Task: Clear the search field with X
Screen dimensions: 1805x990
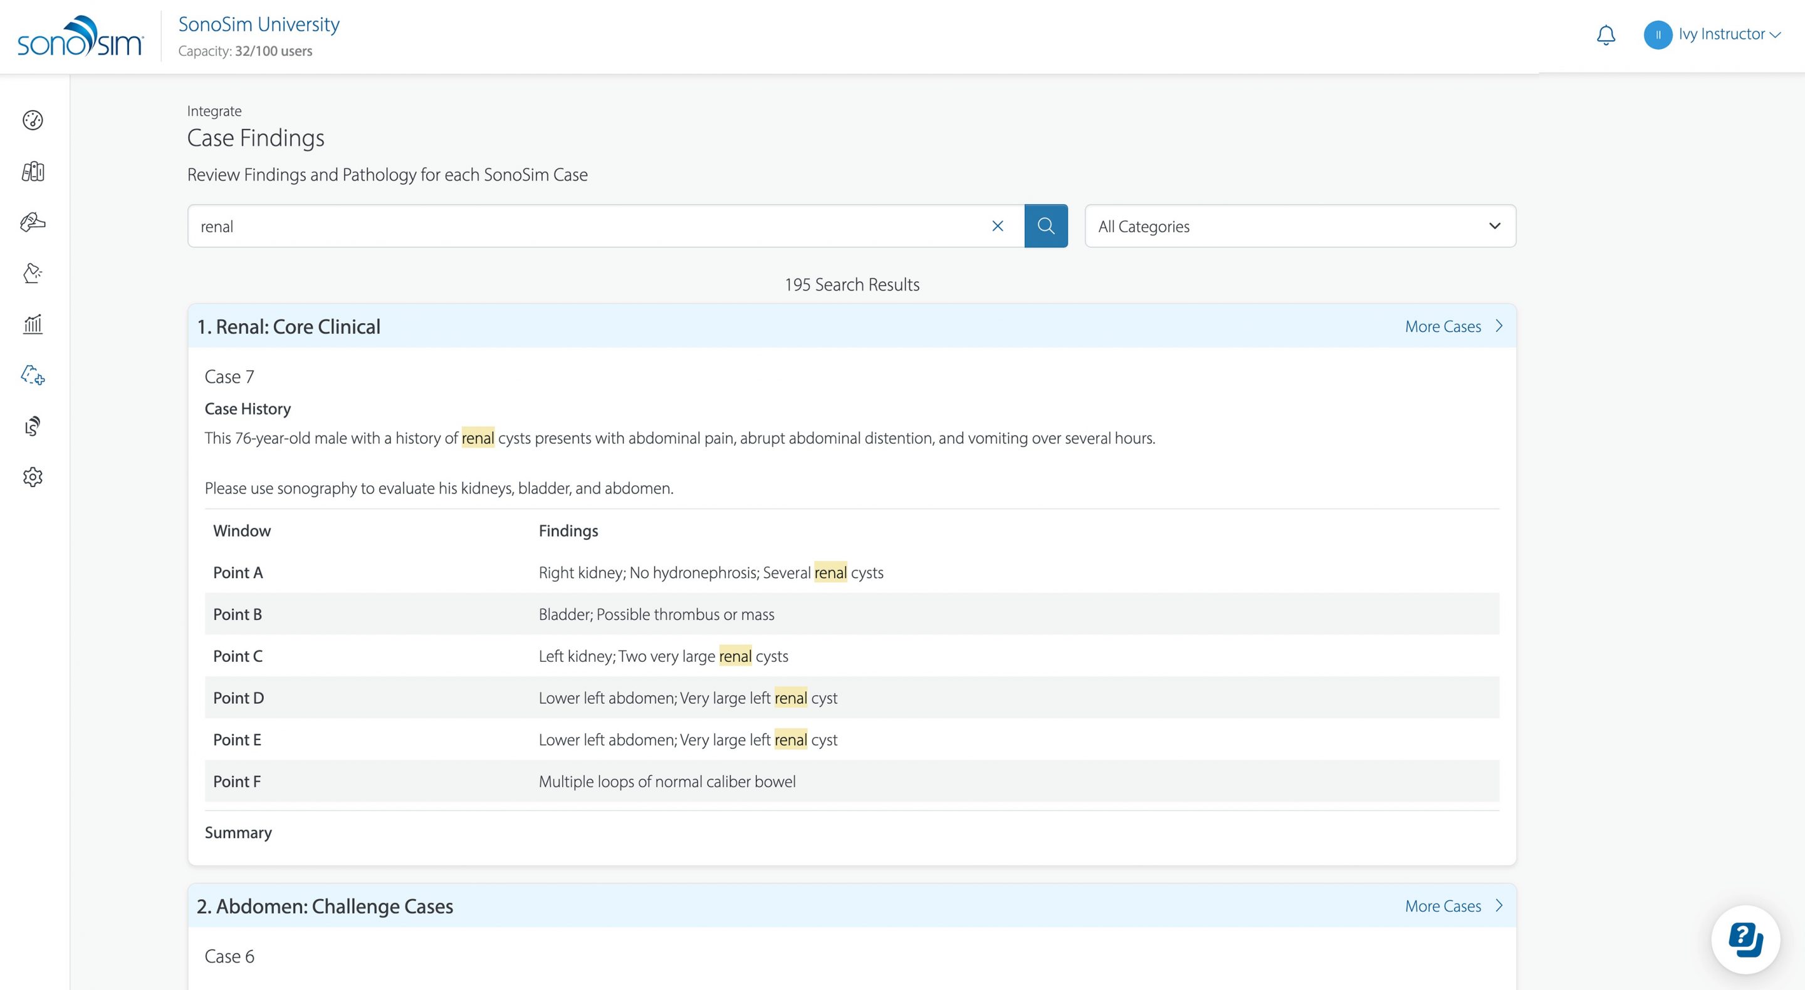Action: pyautogui.click(x=998, y=226)
